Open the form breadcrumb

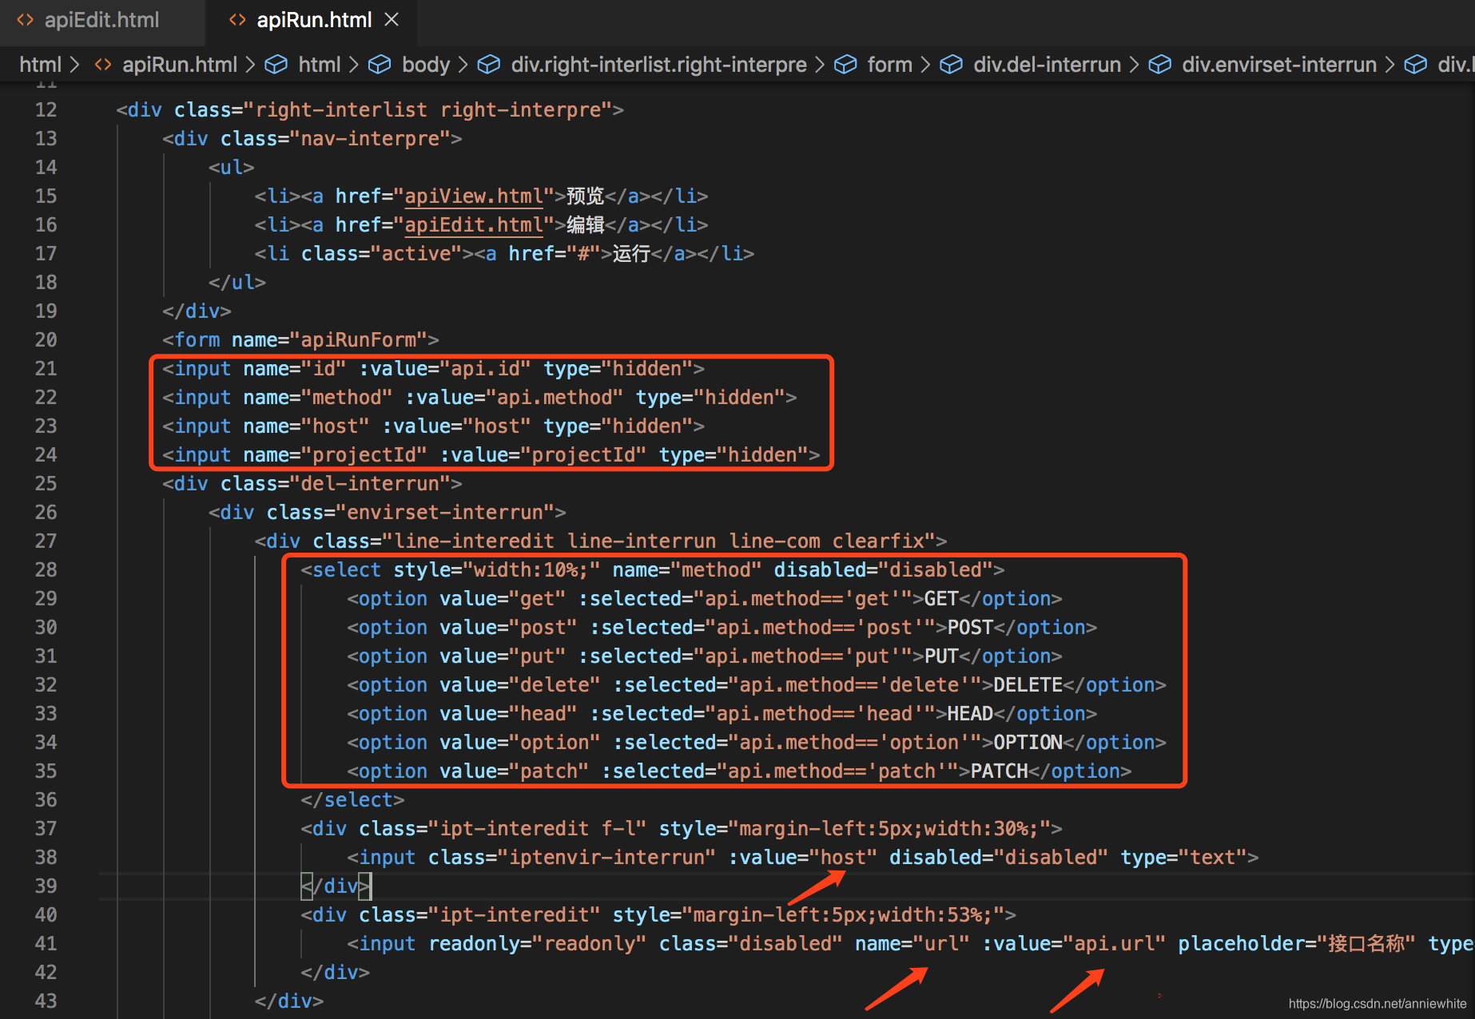890,65
